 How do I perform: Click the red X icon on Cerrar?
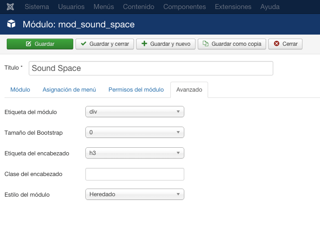[276, 44]
